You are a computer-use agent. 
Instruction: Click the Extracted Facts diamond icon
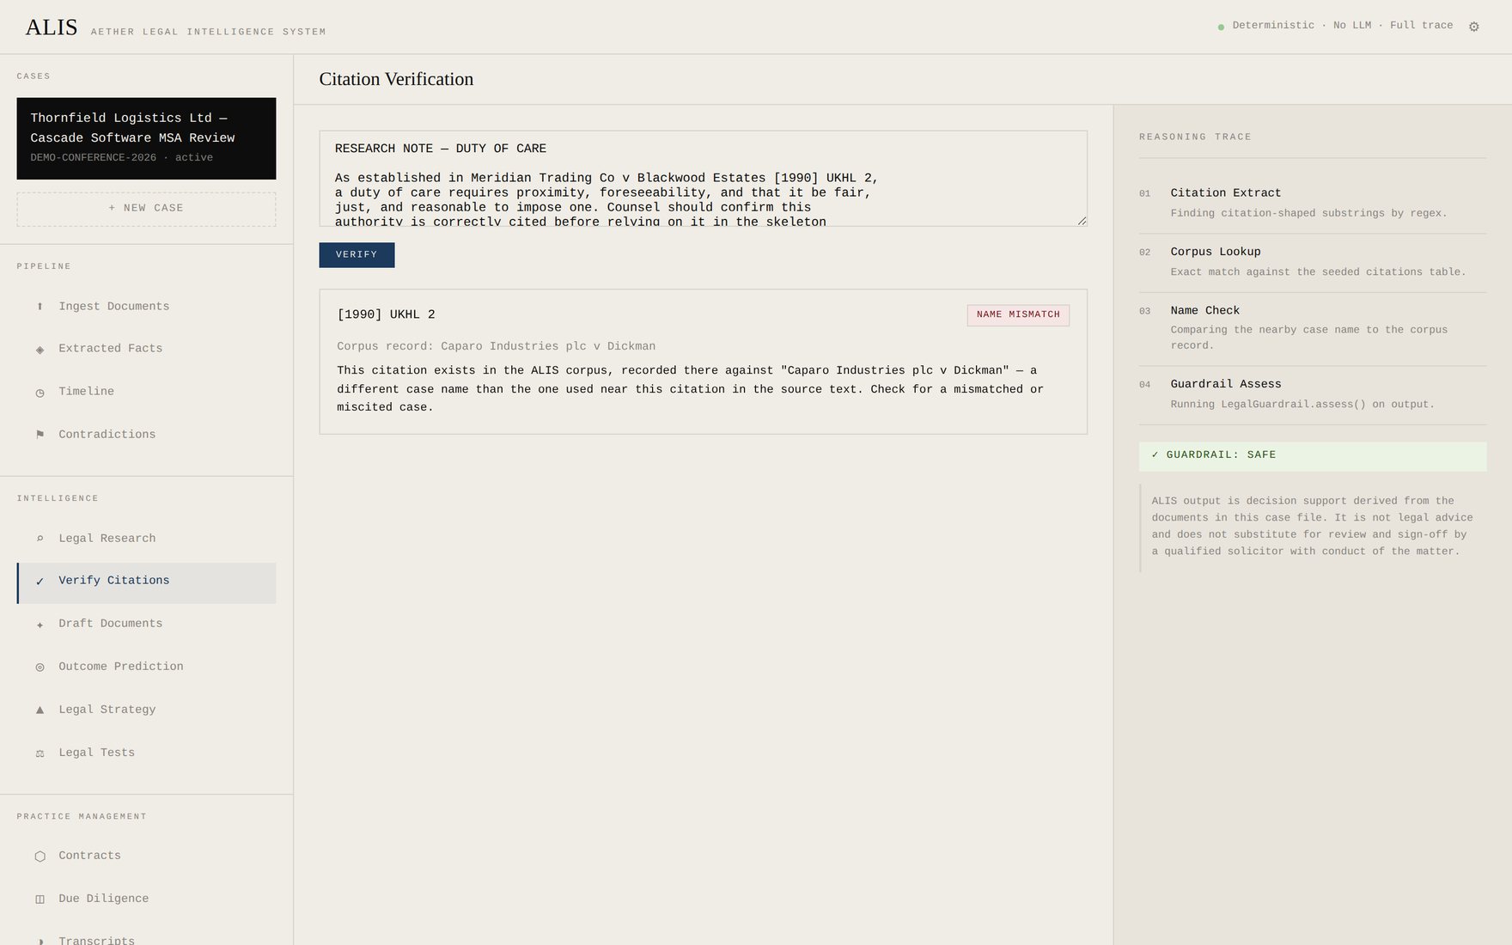[x=40, y=350]
